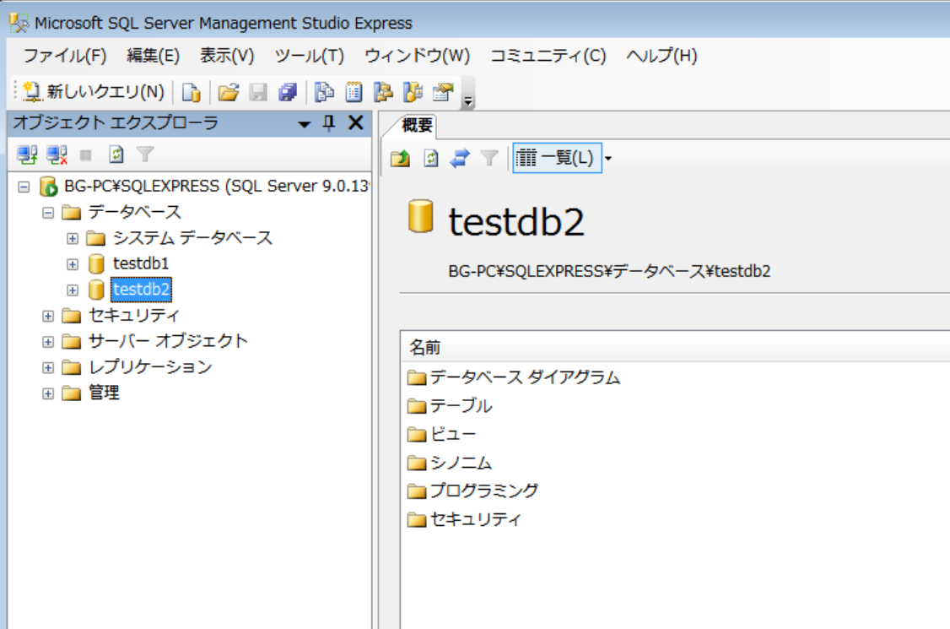Click the Connect icon in Object Explorer toolbar
Image resolution: width=950 pixels, height=629 pixels.
coord(27,155)
